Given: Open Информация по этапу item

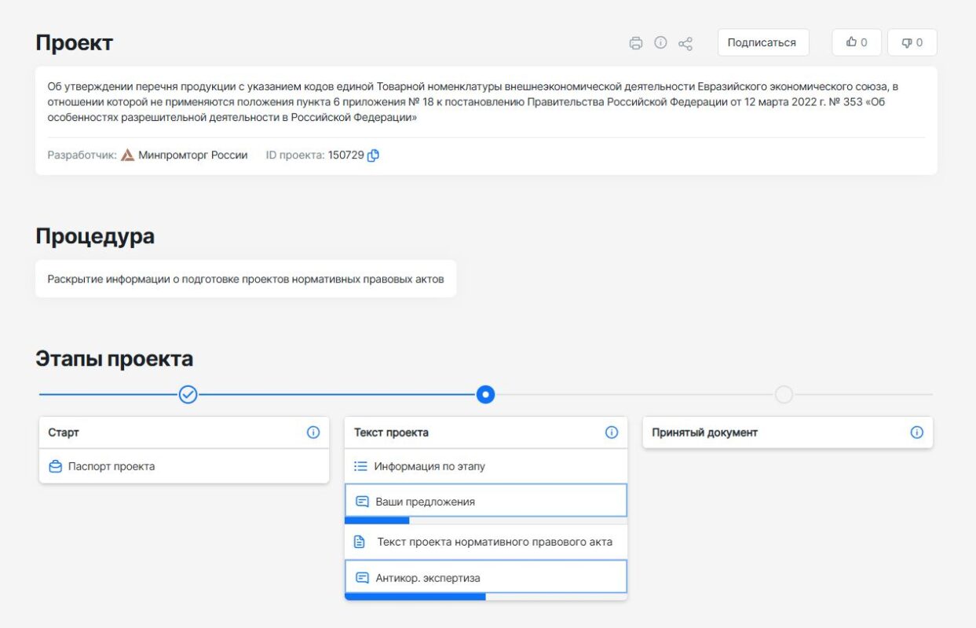Looking at the screenshot, I should (x=486, y=466).
